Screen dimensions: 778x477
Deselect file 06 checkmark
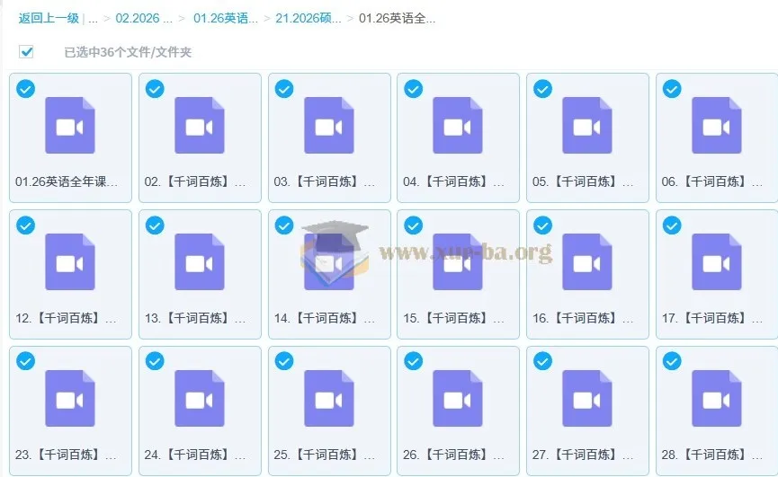tap(672, 89)
